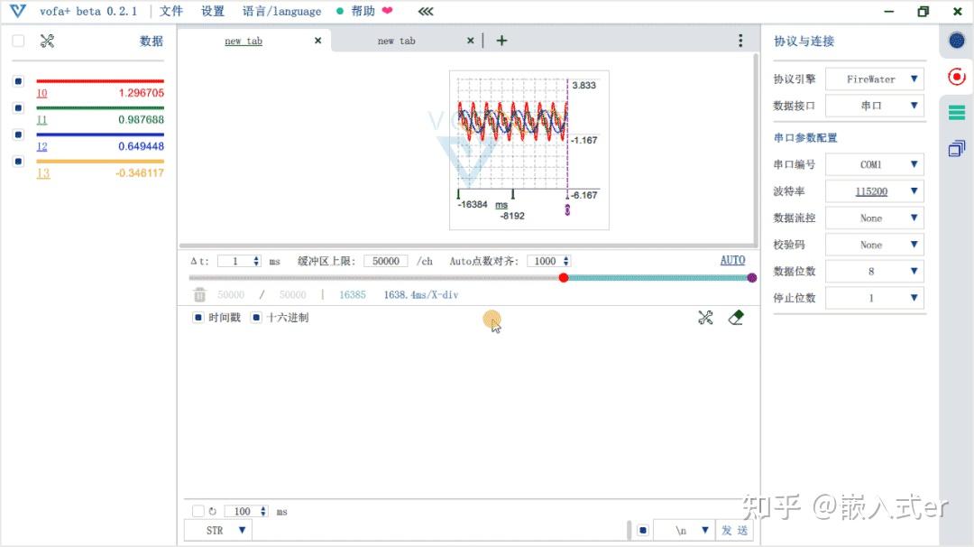
Task: Click the AUTO alignment link
Action: coord(732,260)
